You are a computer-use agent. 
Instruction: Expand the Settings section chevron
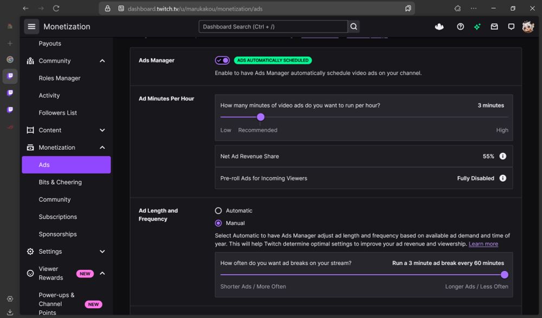(x=102, y=251)
